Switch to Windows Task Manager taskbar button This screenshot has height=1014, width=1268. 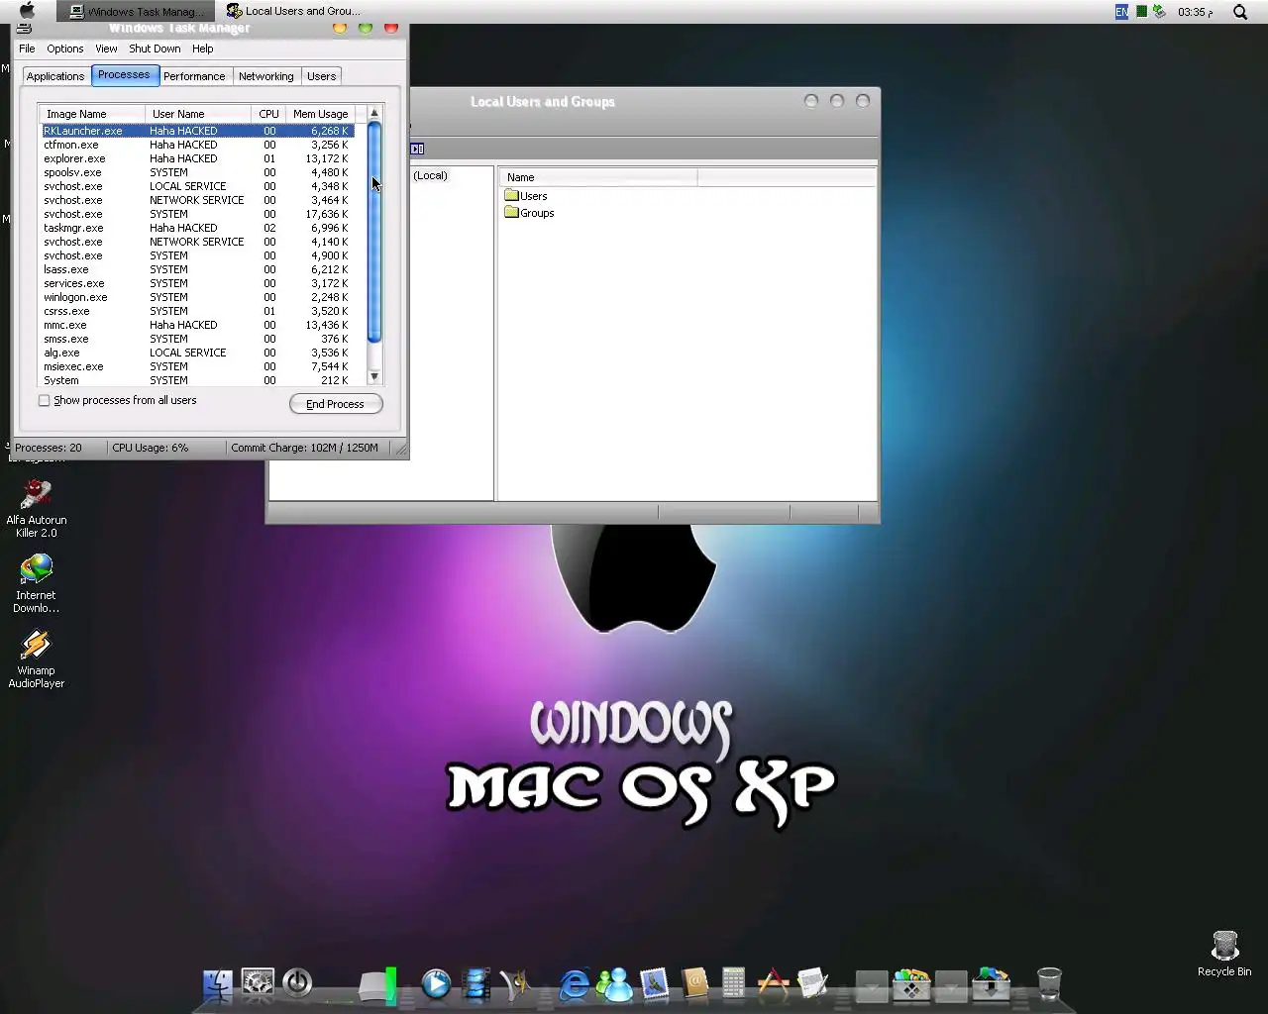point(137,12)
